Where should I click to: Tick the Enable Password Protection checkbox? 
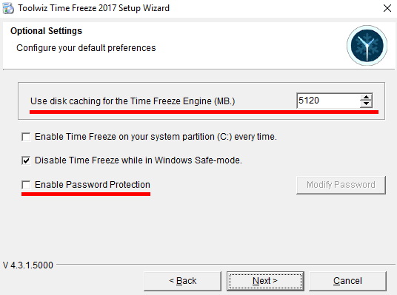pyautogui.click(x=26, y=185)
